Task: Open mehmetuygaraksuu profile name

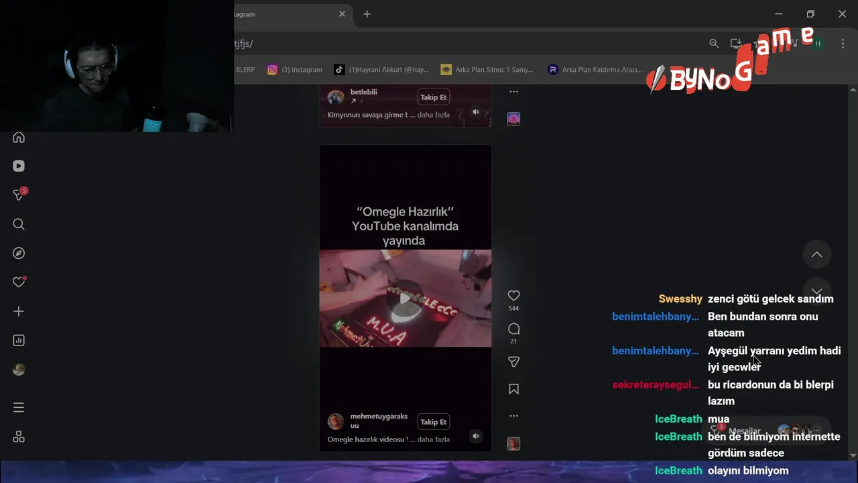Action: pos(379,421)
